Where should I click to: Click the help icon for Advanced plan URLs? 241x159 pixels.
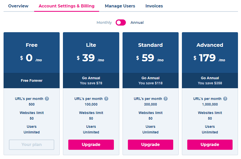tap(225, 99)
